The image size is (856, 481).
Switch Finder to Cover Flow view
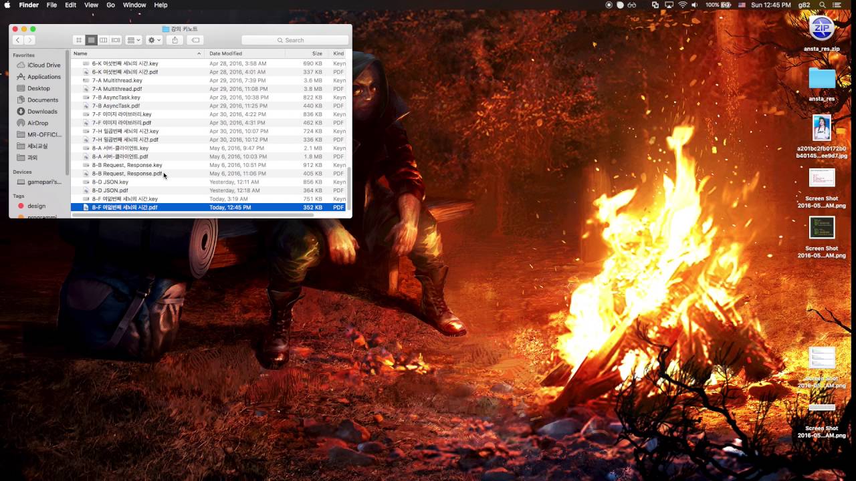pyautogui.click(x=116, y=40)
